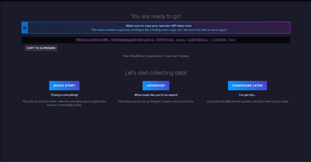311x162 pixels.
Task: Click the empty dark area below the setup options
Action: click(x=156, y=134)
